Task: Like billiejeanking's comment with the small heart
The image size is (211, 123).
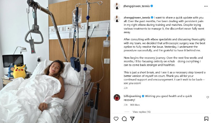Action: [208, 97]
